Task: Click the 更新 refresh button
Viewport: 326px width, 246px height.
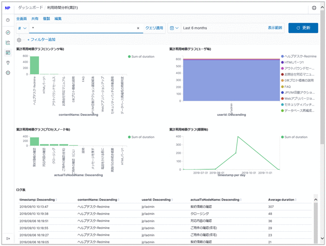Action: coord(303,28)
